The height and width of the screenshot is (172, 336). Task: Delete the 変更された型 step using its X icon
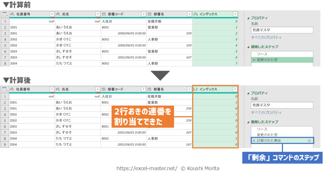(254, 60)
